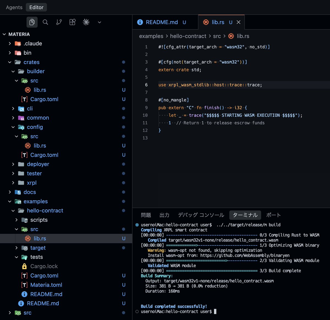Click the Rust icon on lib.rs tab
This screenshot has width=330, height=320.
coord(206,22)
